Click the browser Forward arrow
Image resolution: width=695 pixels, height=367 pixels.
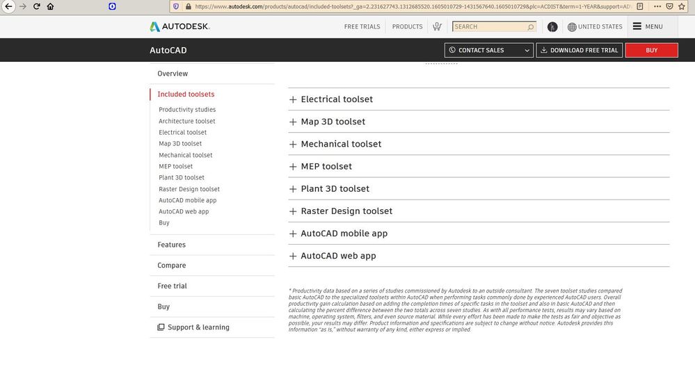click(22, 6)
